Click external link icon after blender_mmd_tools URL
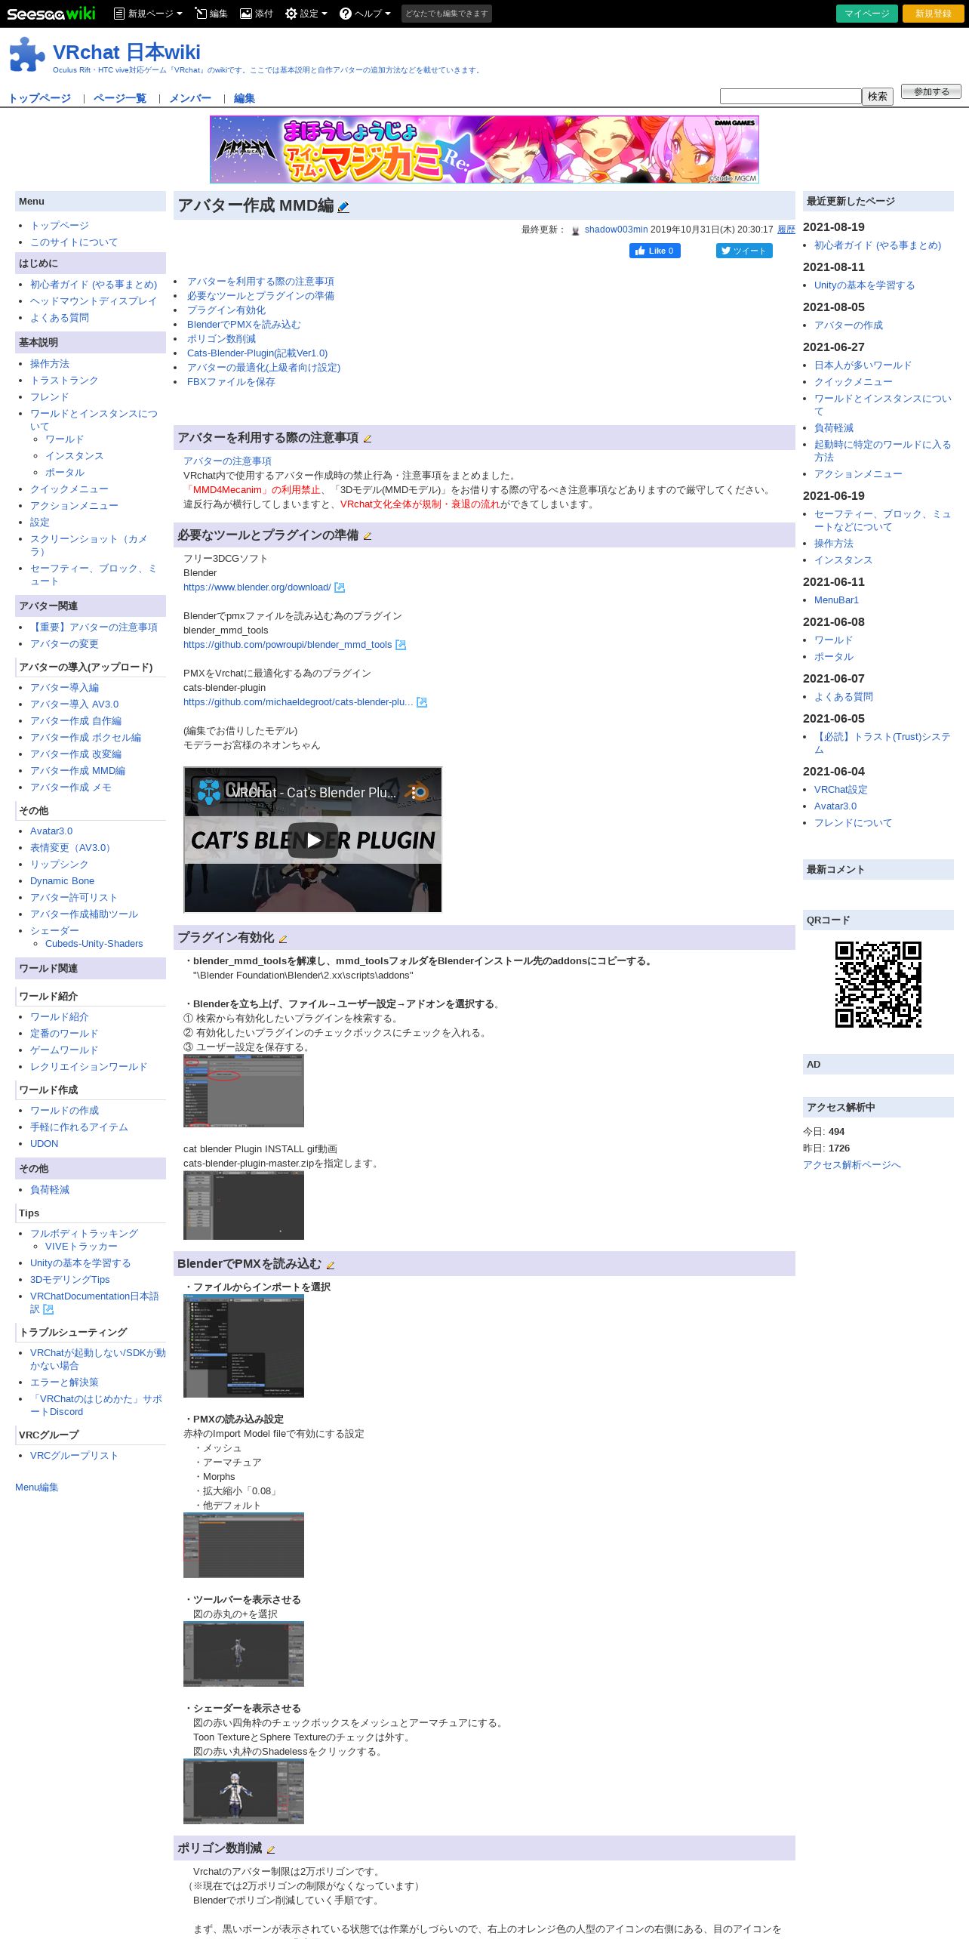This screenshot has width=969, height=1939. pos(401,645)
